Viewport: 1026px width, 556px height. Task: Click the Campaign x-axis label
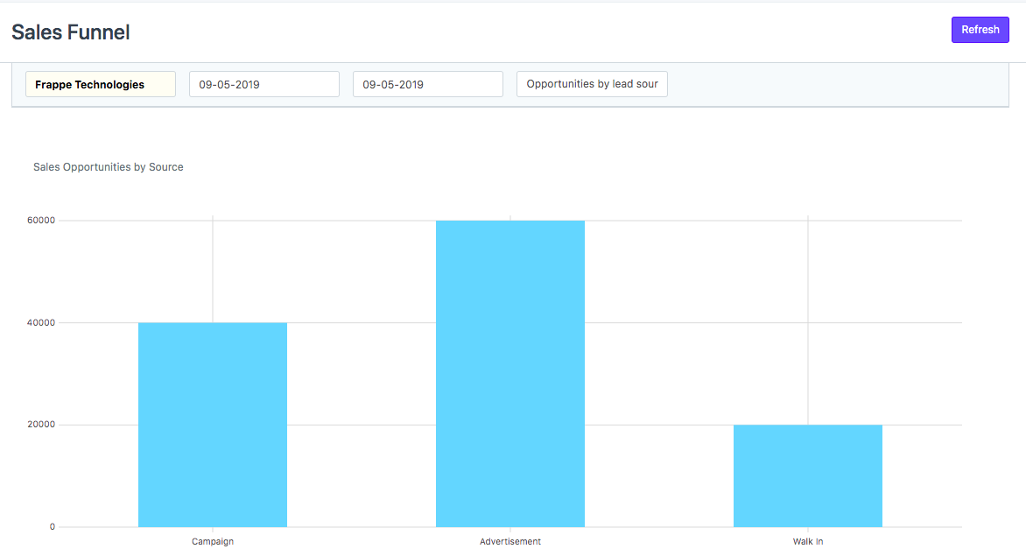click(x=213, y=541)
